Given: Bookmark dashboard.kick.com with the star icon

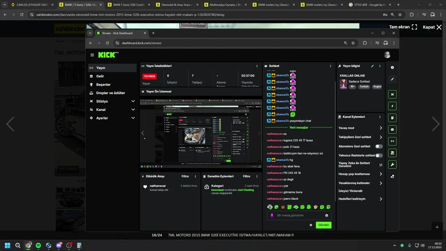Looking at the screenshot, I should [353, 43].
